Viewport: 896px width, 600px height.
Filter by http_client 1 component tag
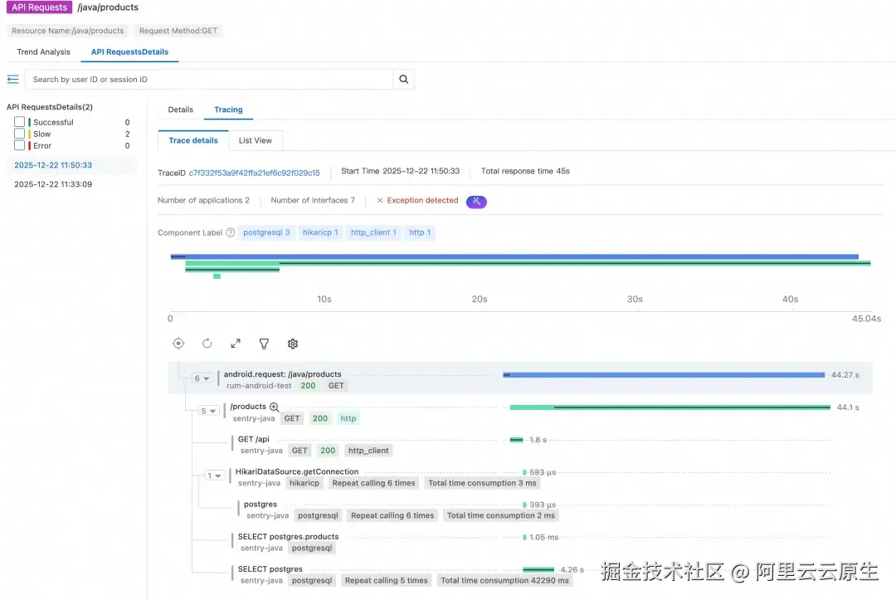coord(373,232)
